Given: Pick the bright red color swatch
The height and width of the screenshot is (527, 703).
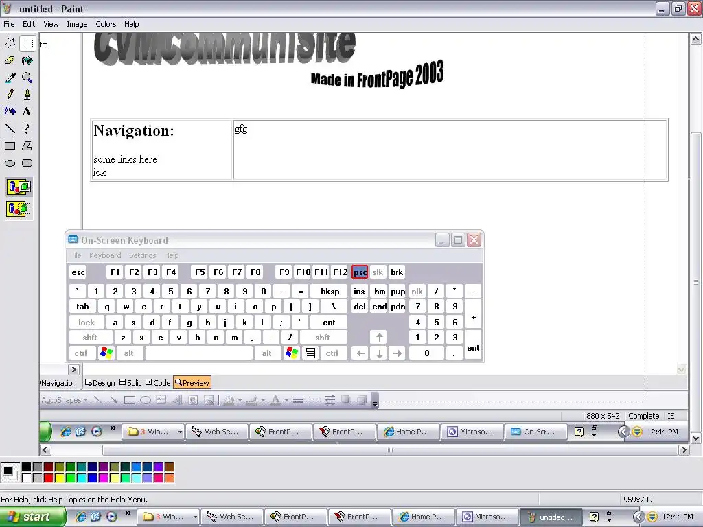Looking at the screenshot, I should point(49,478).
